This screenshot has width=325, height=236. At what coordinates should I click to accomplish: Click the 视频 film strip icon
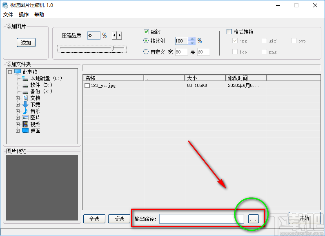click(x=25, y=124)
